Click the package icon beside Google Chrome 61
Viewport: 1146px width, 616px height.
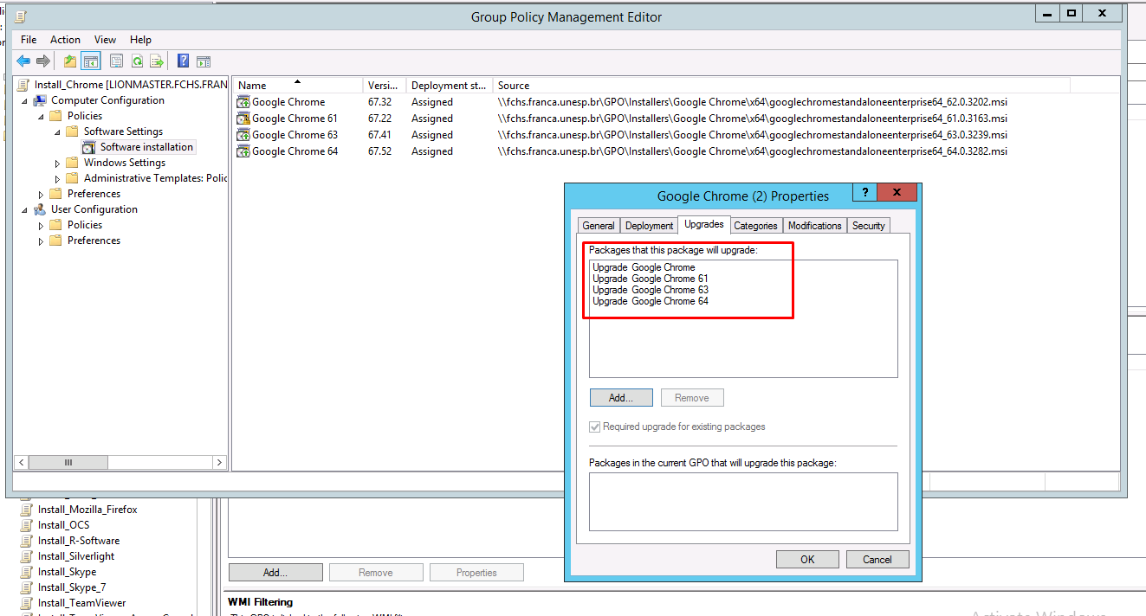pyautogui.click(x=243, y=119)
